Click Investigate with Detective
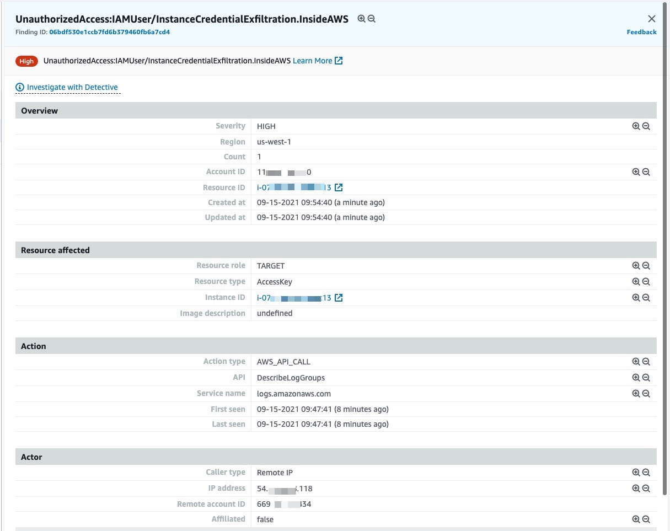The height and width of the screenshot is (531, 670). [x=72, y=87]
